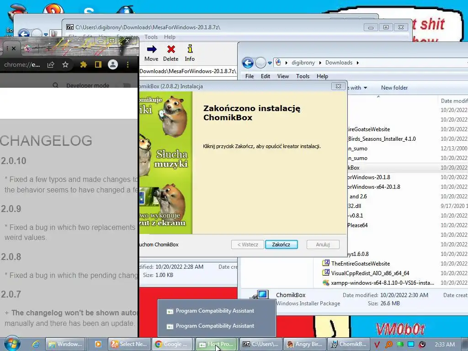
Task: Click Chrome address bar with chrome:// URL
Action: click(22, 65)
